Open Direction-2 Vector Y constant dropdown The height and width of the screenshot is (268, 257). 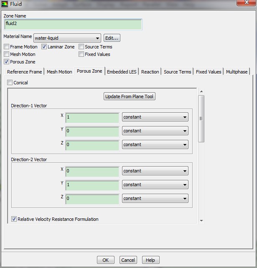pyautogui.click(x=155, y=185)
